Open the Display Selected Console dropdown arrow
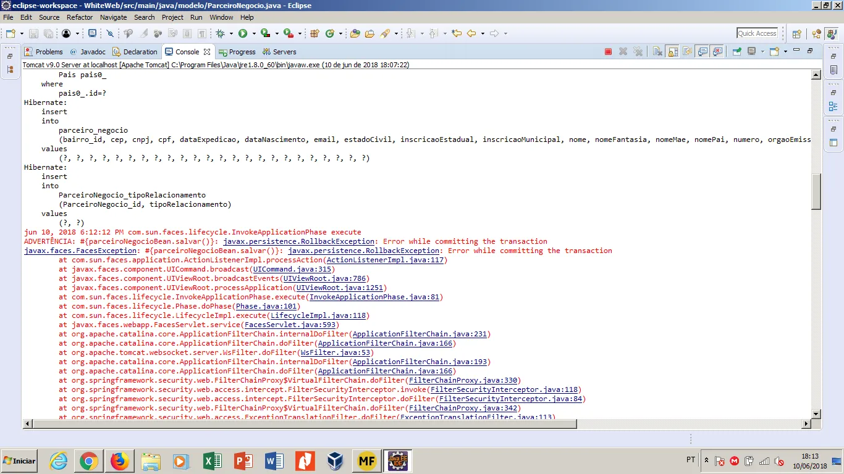The width and height of the screenshot is (844, 474). pyautogui.click(x=762, y=52)
